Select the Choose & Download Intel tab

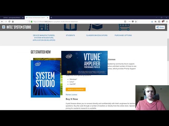(x=37, y=18)
